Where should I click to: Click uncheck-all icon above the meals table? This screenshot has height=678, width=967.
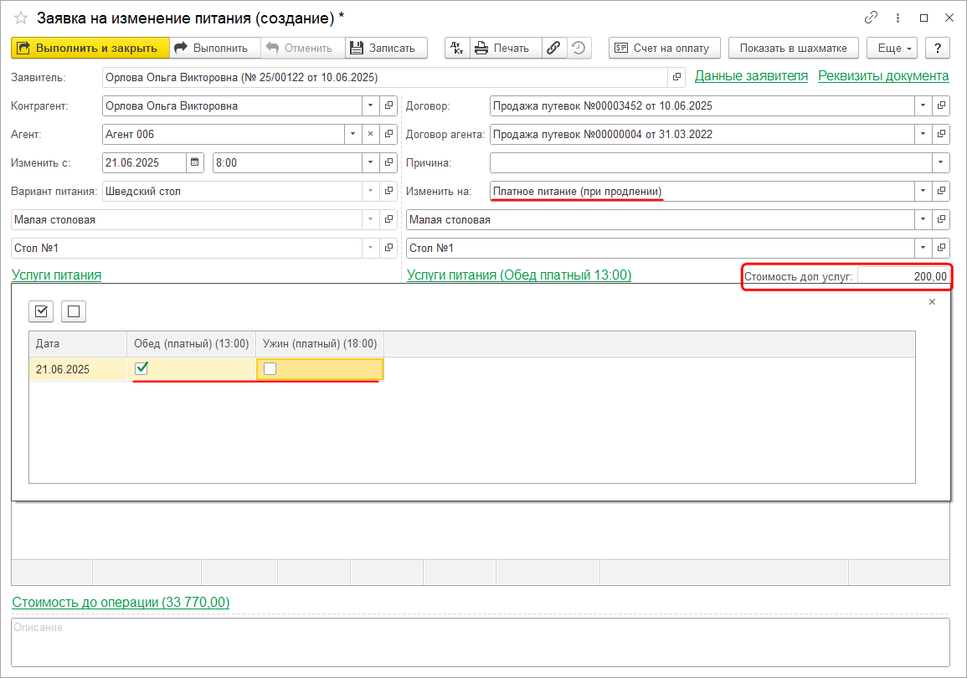[74, 311]
